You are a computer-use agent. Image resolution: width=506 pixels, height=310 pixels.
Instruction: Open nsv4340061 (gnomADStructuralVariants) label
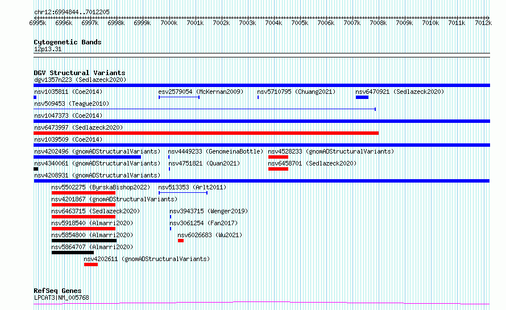[x=97, y=163]
